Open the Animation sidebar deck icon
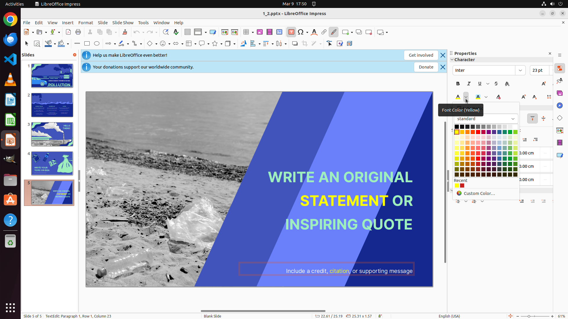 pyautogui.click(x=560, y=143)
